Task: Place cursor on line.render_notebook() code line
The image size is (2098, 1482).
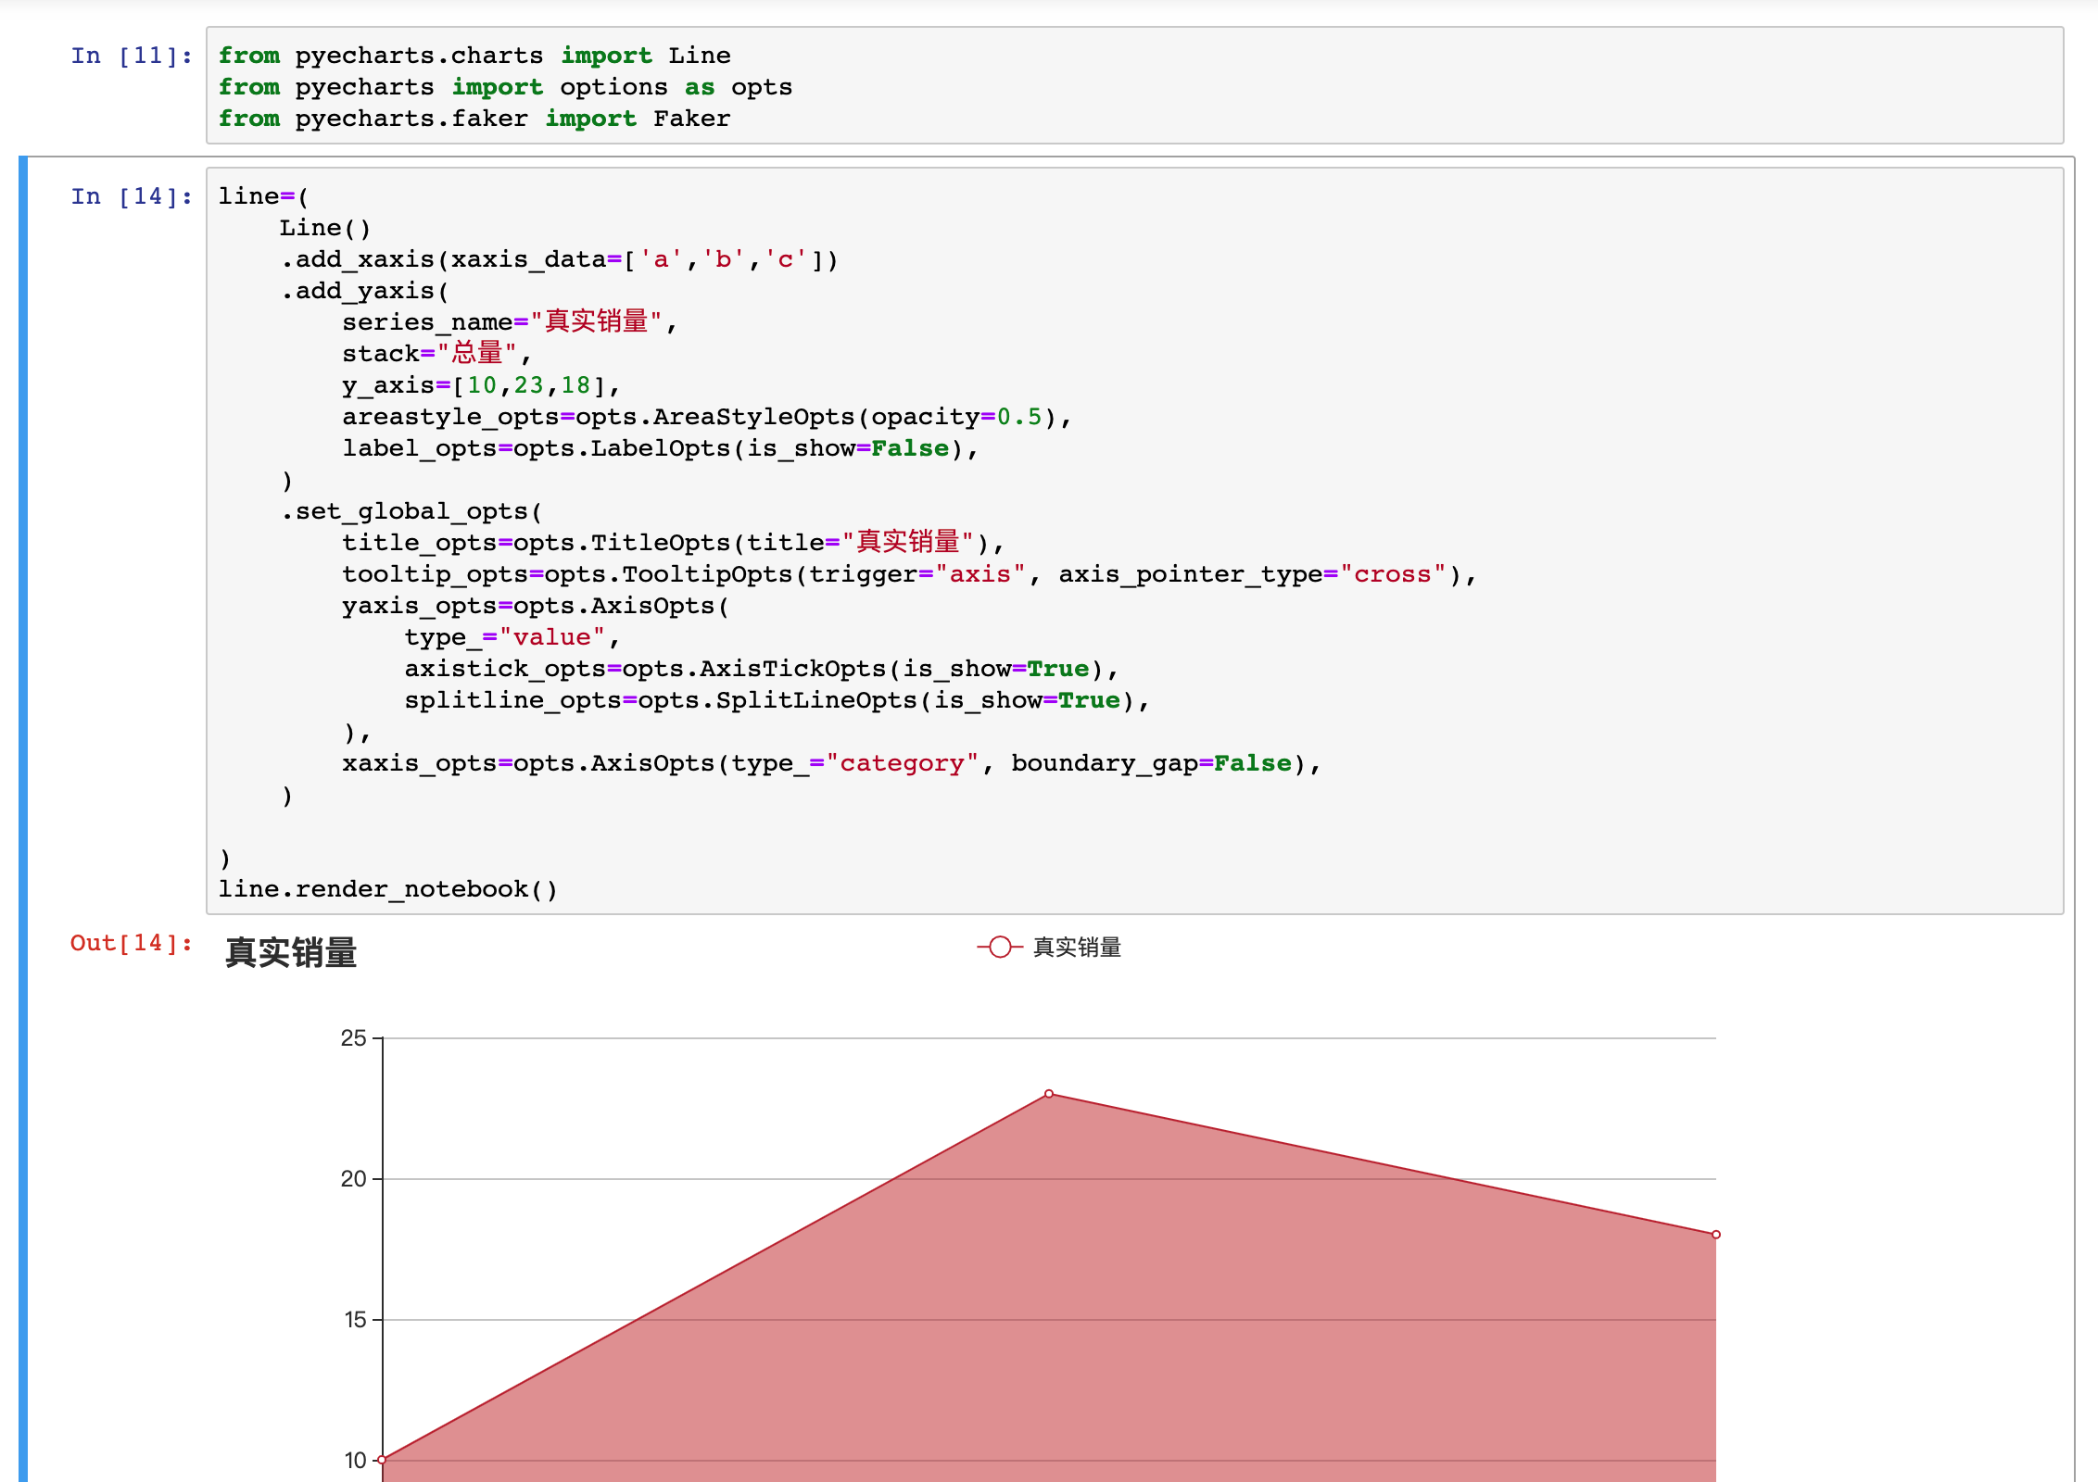Action: point(387,887)
